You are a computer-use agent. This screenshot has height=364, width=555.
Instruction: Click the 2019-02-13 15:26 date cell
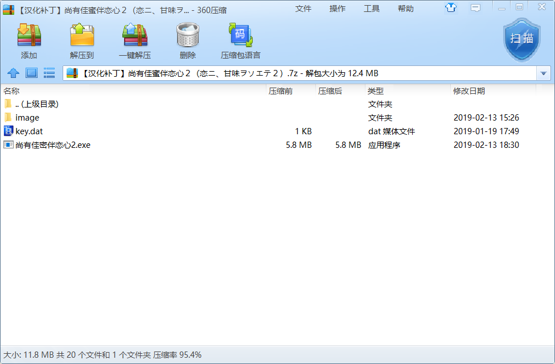click(486, 117)
